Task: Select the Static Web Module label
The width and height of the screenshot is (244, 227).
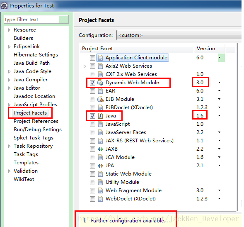Action: tap(128, 174)
